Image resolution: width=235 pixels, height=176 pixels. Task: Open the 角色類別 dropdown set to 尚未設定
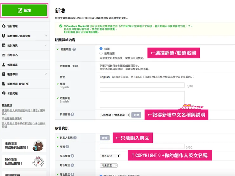point(109,166)
